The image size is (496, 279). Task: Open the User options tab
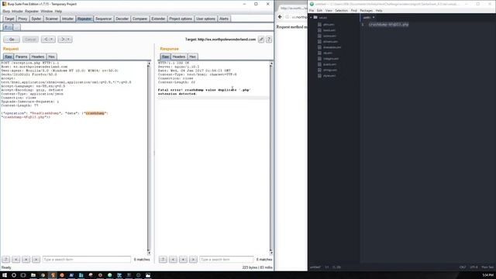tap(205, 19)
